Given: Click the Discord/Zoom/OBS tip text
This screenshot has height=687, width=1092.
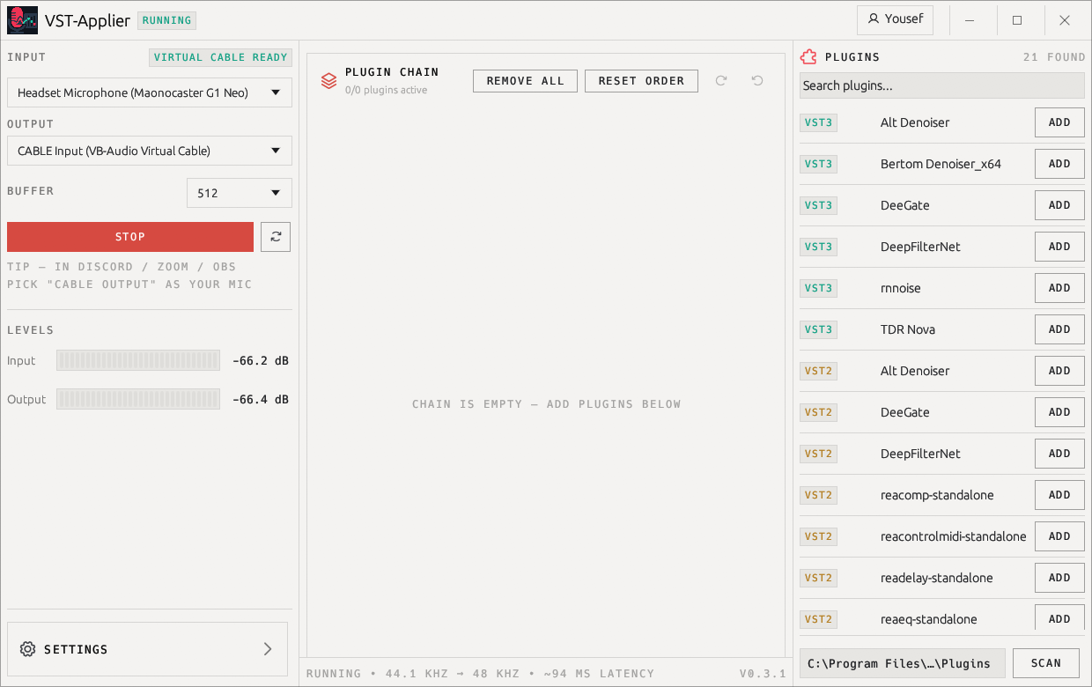Looking at the screenshot, I should [129, 276].
